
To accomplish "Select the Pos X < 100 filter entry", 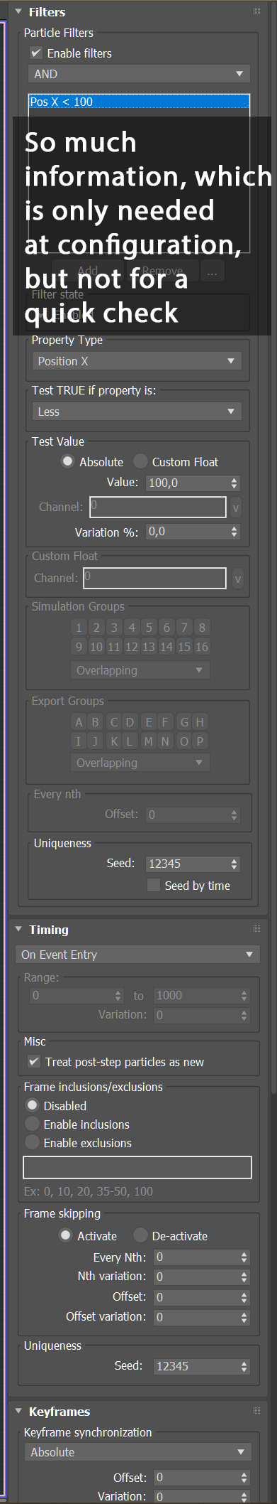I will click(x=139, y=102).
